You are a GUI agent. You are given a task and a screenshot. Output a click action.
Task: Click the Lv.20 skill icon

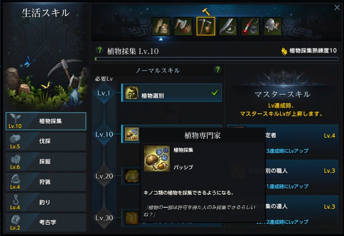(x=132, y=176)
